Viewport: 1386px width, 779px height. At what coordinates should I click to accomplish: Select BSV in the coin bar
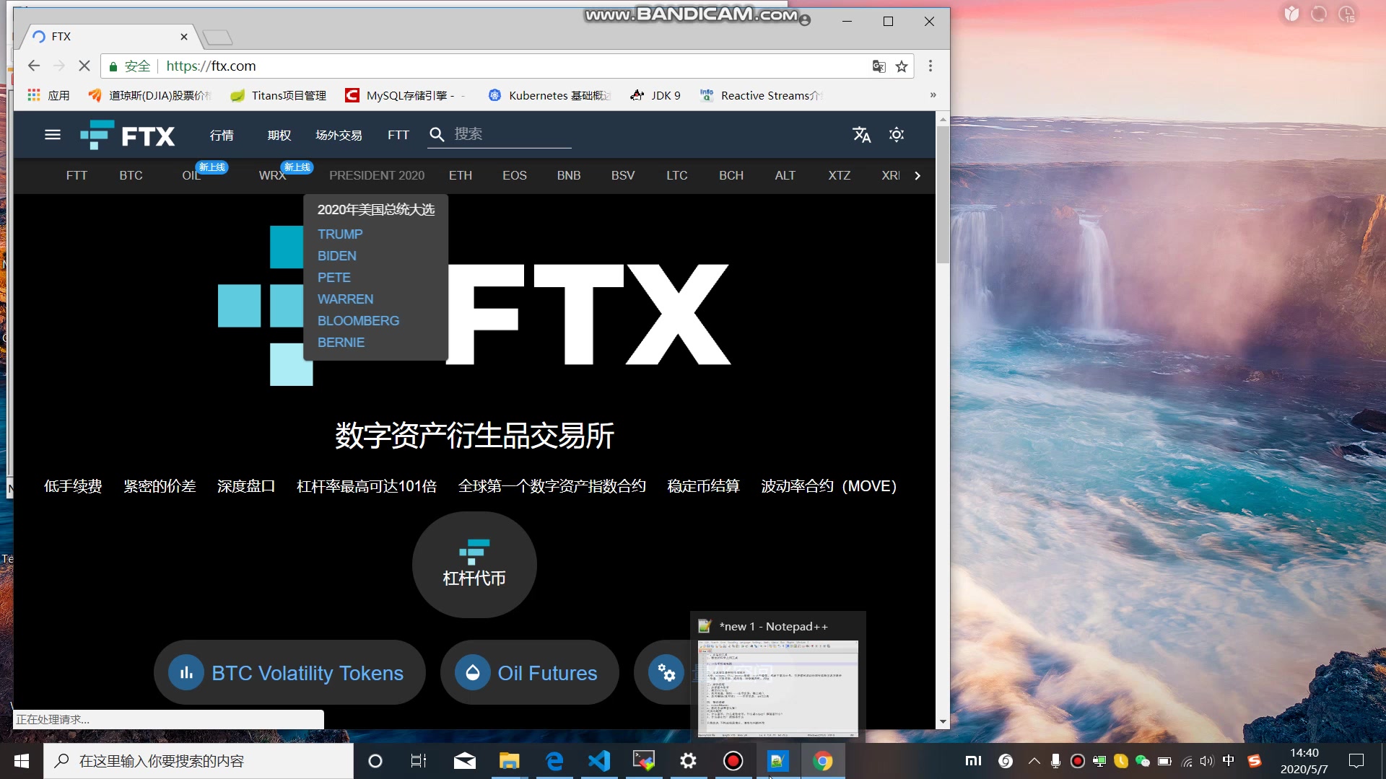pos(623,175)
